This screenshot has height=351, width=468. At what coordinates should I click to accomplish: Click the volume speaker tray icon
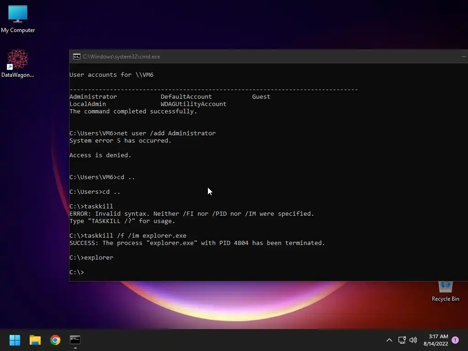413,340
